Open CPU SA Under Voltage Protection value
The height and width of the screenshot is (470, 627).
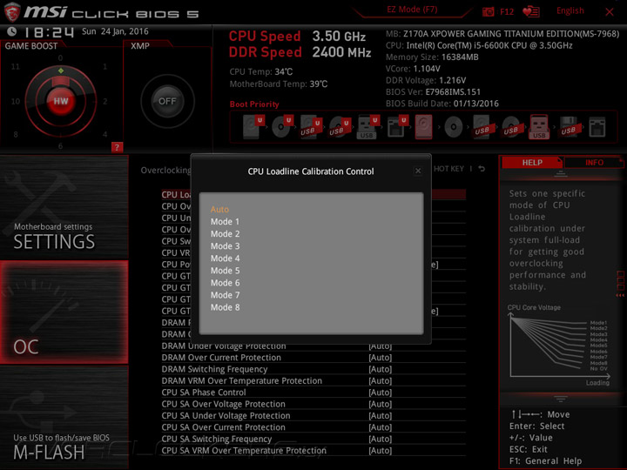pos(381,416)
